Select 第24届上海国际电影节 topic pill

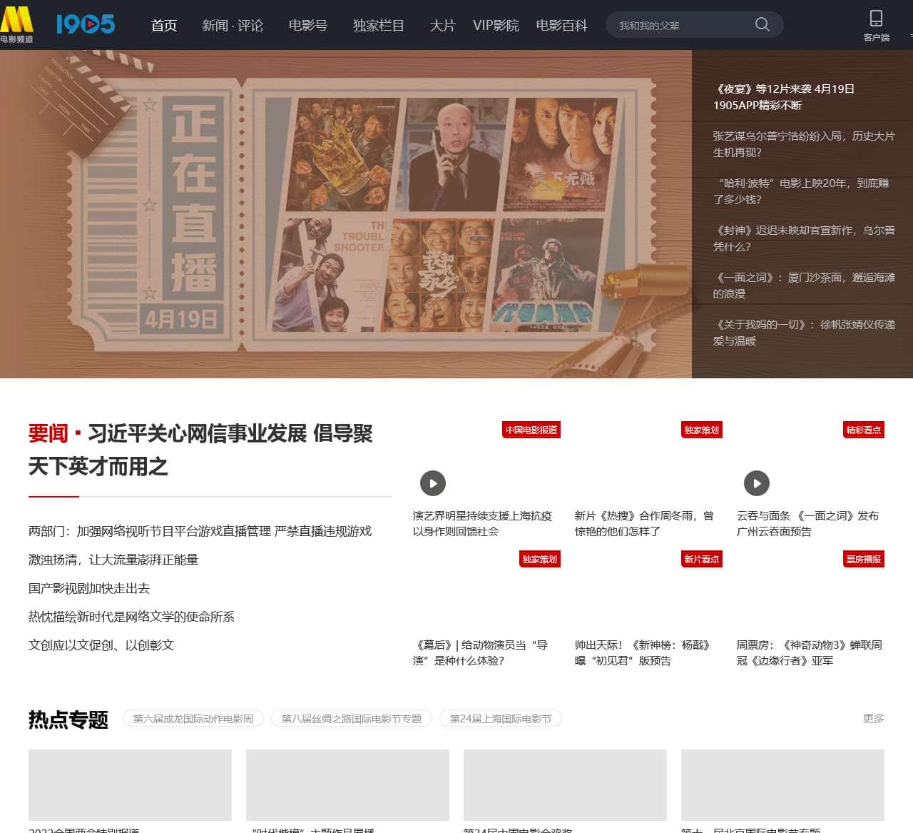[501, 719]
